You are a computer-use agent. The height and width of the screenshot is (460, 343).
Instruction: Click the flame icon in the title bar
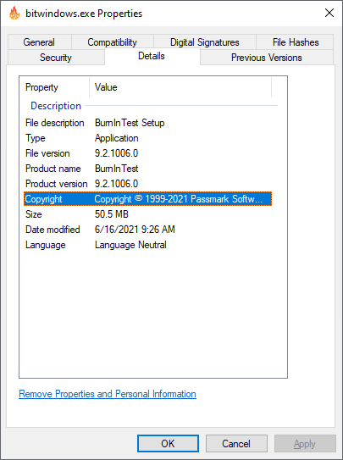[x=14, y=14]
